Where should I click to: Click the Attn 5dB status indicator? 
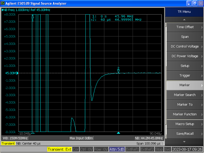pyautogui.click(x=117, y=149)
